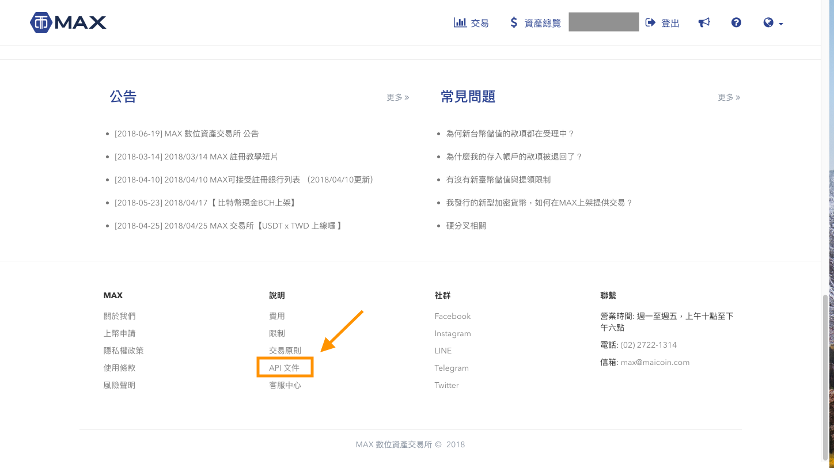Open announcement MAX 數位資產交易所 公告

(x=187, y=134)
